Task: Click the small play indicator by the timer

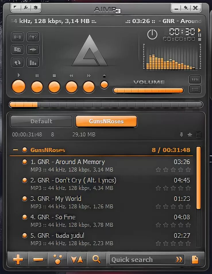Action: click(199, 30)
